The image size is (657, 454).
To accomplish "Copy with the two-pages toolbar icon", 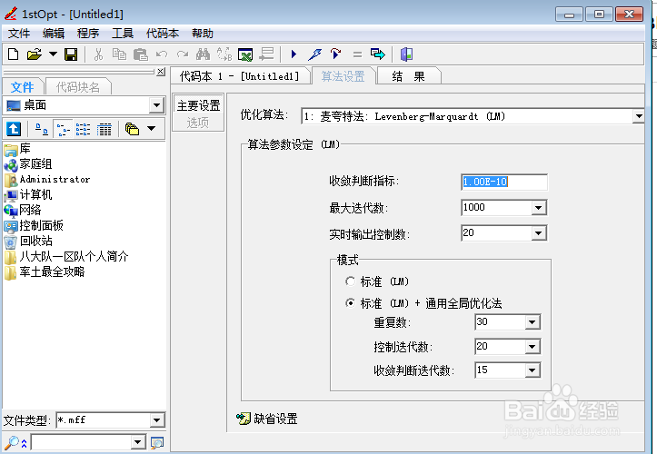I will tap(119, 54).
